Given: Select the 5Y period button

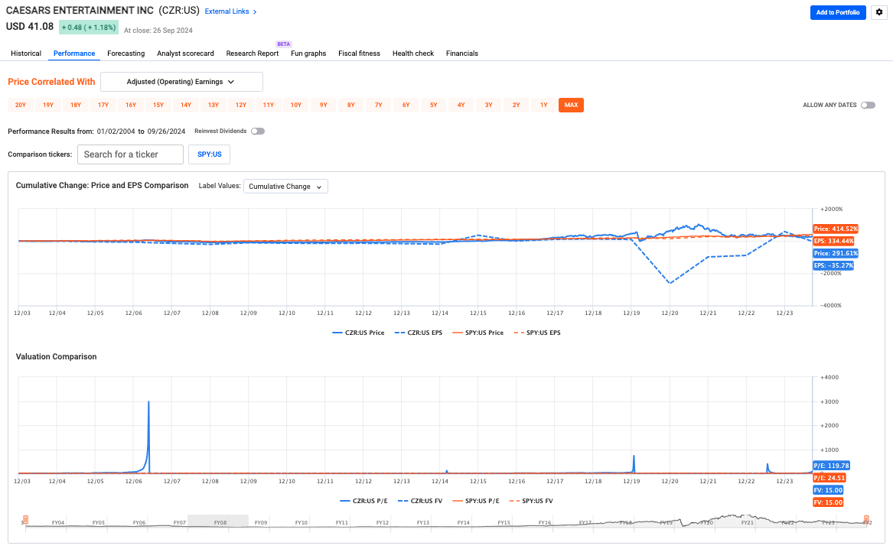Looking at the screenshot, I should coord(433,106).
